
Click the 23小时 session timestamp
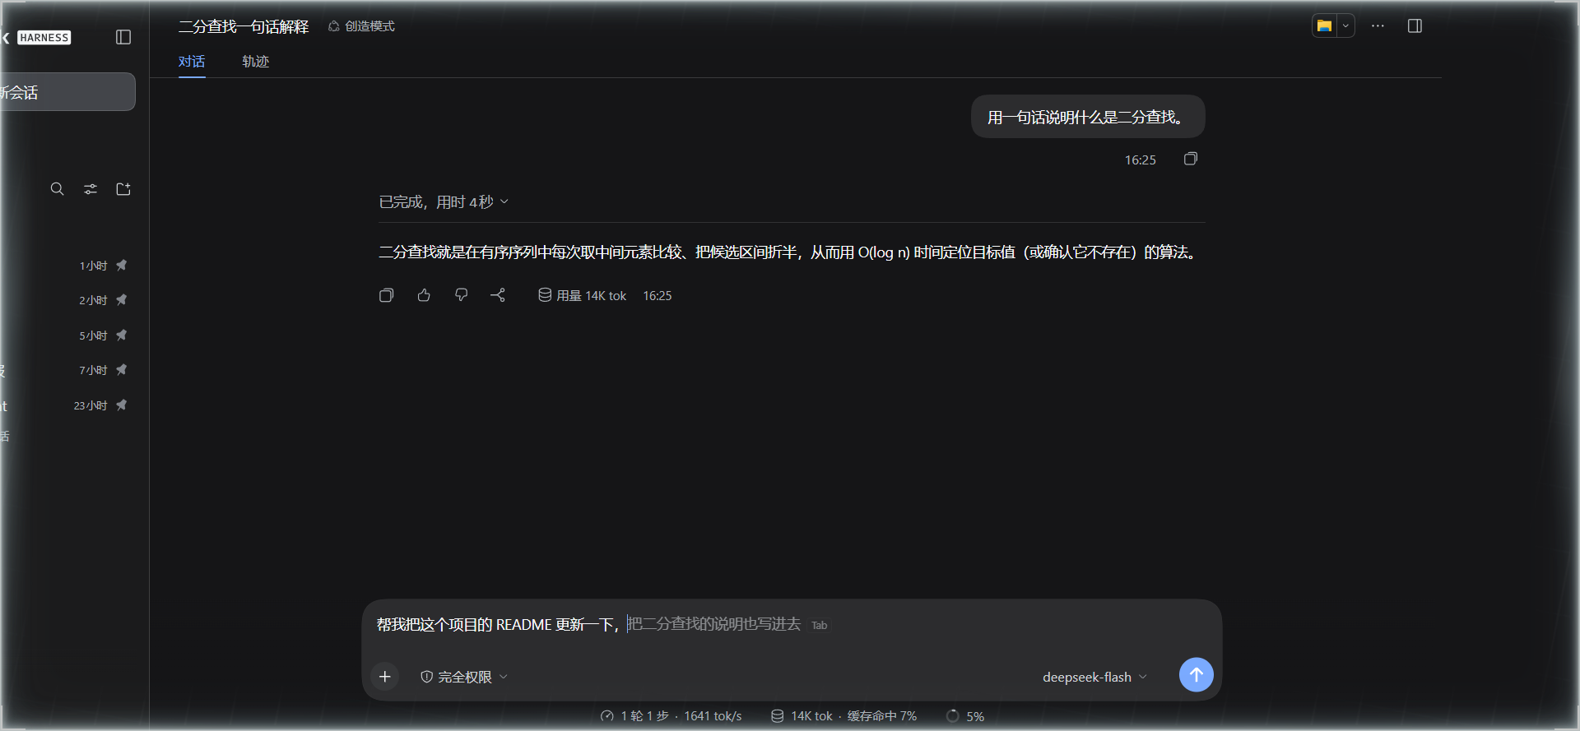click(x=91, y=405)
